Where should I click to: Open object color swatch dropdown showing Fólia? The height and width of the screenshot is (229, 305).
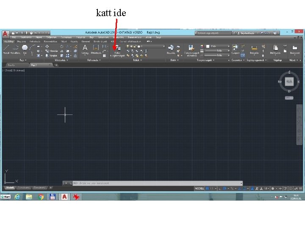[218, 46]
